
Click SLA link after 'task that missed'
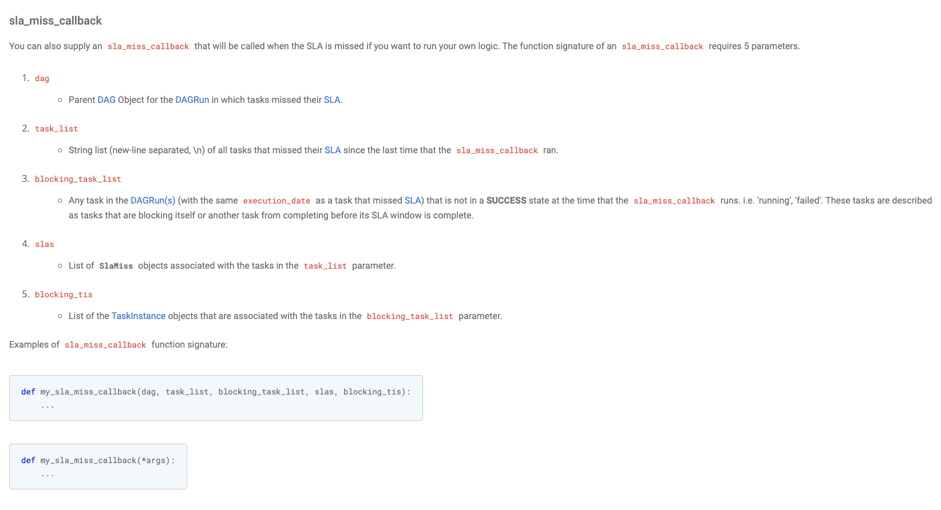click(413, 200)
